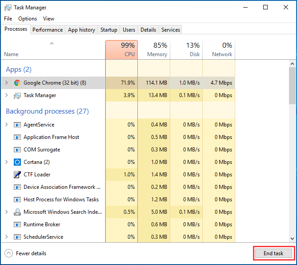297x265 pixels.
Task: Open the View menu
Action: tap(48, 19)
